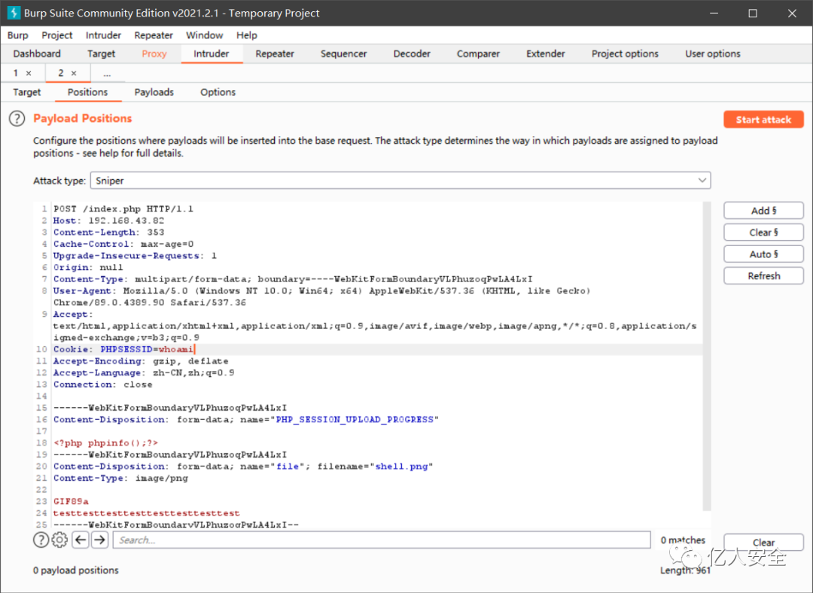Click the Add § button
Viewport: 813px width, 593px height.
point(763,211)
